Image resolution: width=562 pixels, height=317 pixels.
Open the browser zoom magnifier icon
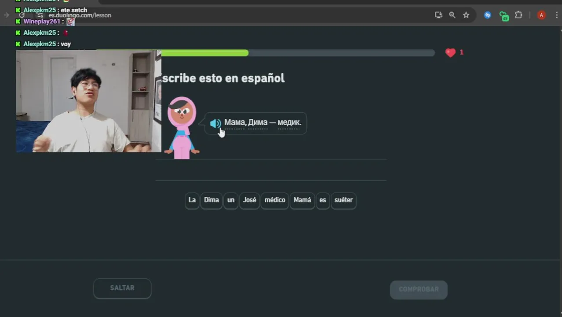(x=452, y=15)
